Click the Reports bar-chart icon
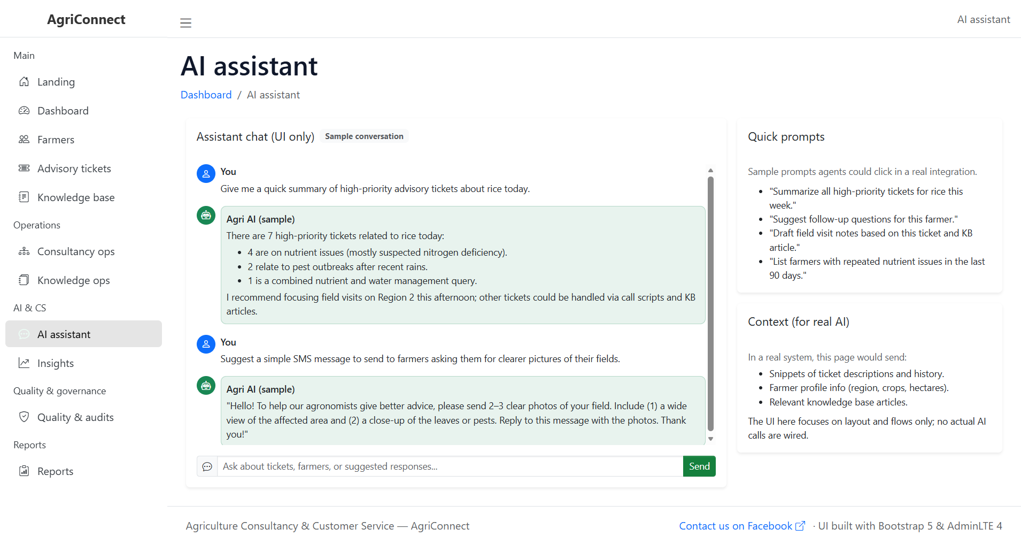This screenshot has height=544, width=1021. coord(24,471)
